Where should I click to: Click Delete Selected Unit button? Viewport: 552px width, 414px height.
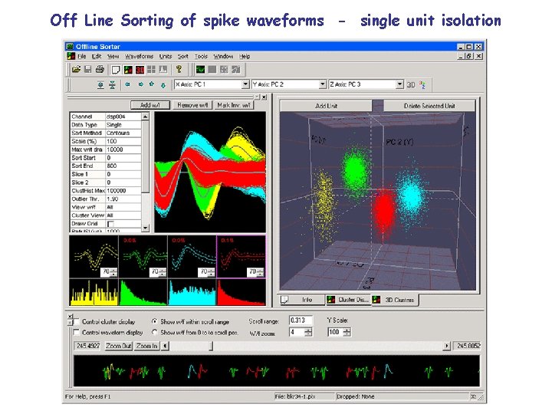(x=429, y=106)
